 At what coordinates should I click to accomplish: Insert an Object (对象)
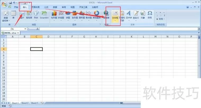143,15
